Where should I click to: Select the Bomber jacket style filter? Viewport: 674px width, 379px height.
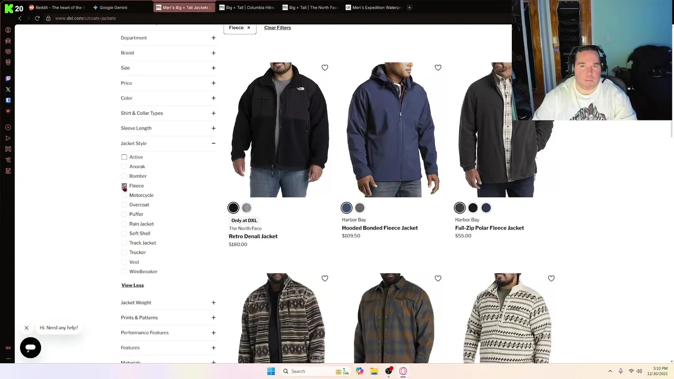tap(124, 176)
